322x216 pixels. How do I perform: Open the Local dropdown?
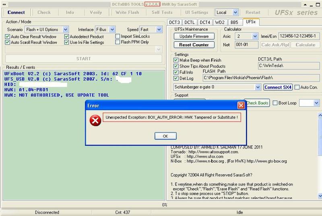tap(235, 12)
